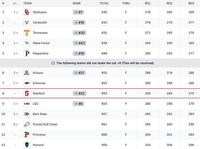
Task: Select the LSU logo icon
Action: click(27, 104)
